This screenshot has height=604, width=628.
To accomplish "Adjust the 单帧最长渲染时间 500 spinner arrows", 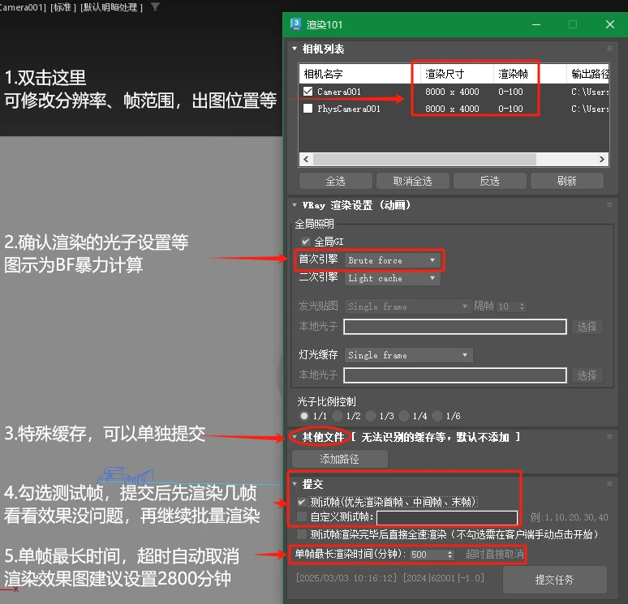I will pos(449,555).
